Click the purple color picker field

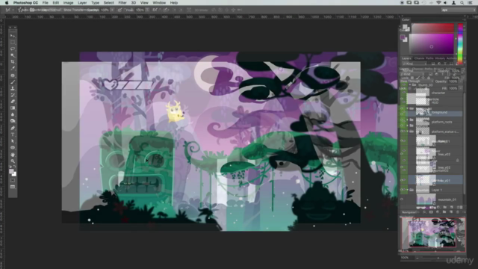[432, 43]
